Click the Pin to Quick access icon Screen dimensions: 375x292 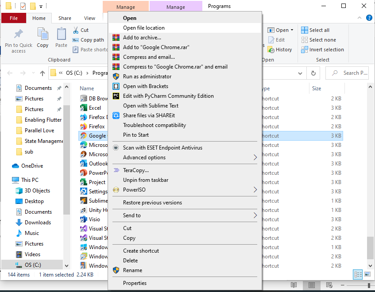[x=19, y=35]
